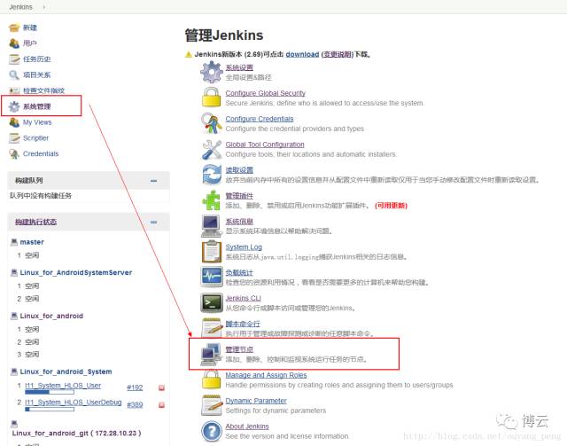
Task: Open the Global Tool Configuration link
Action: pos(265,145)
